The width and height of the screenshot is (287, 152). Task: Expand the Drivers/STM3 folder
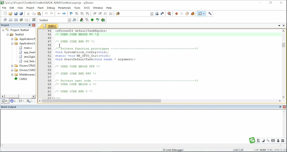tap(12, 66)
